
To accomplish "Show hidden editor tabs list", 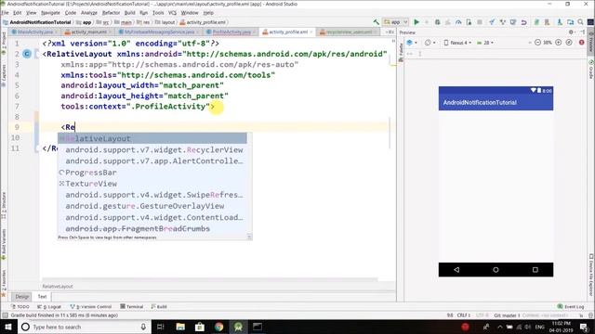I will (390, 32).
